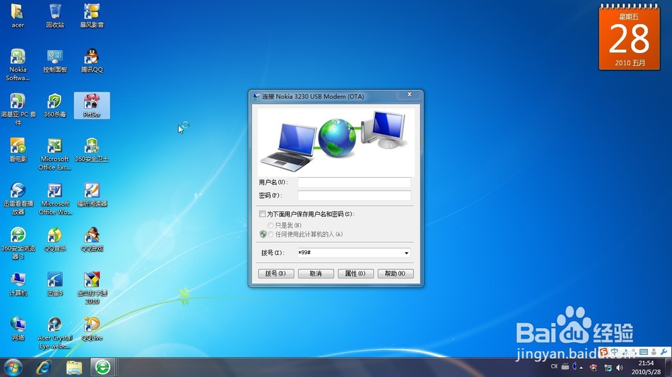Open QQ游戏 desktop shortcut
Viewport: 672px width, 377px height.
(91, 239)
